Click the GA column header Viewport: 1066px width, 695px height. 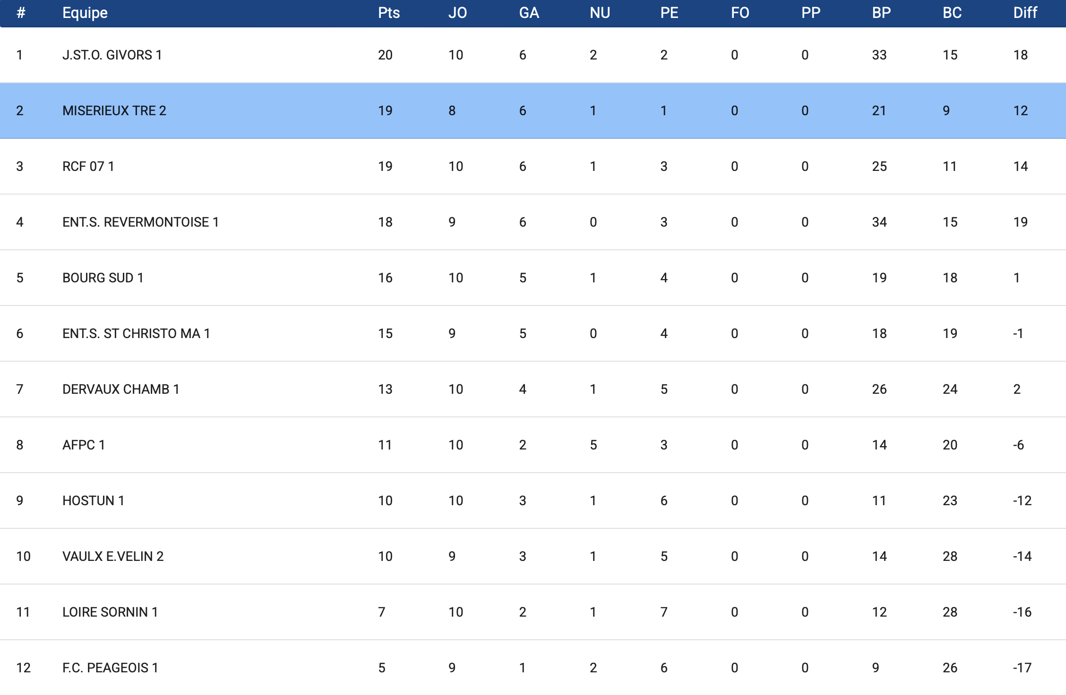point(529,13)
